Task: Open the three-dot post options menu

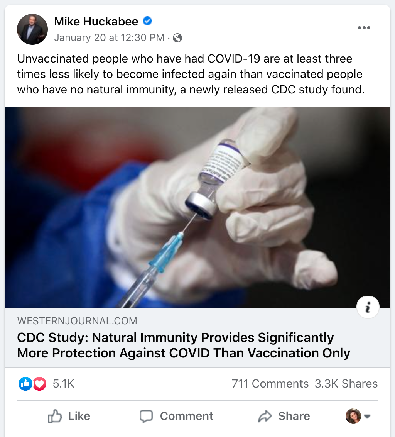Action: coord(364,28)
